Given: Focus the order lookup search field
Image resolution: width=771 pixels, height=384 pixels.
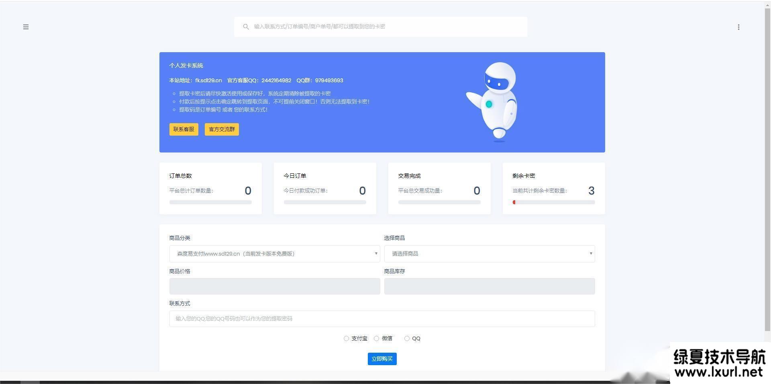Looking at the screenshot, I should pyautogui.click(x=381, y=26).
